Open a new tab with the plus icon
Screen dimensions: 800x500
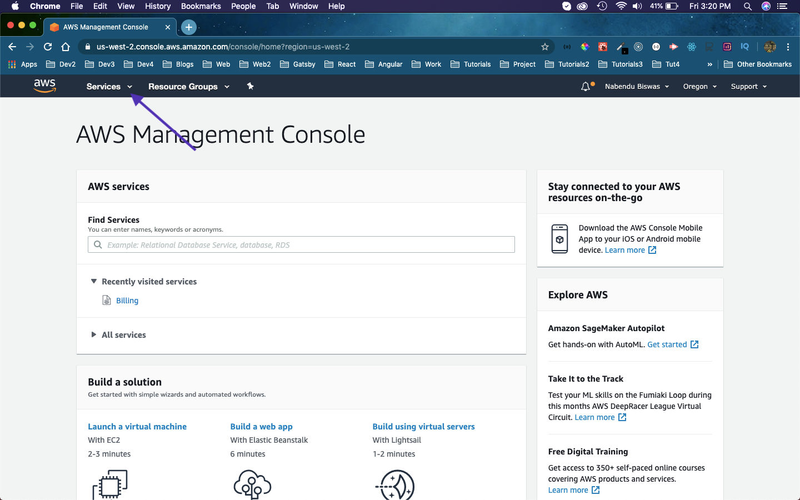189,27
